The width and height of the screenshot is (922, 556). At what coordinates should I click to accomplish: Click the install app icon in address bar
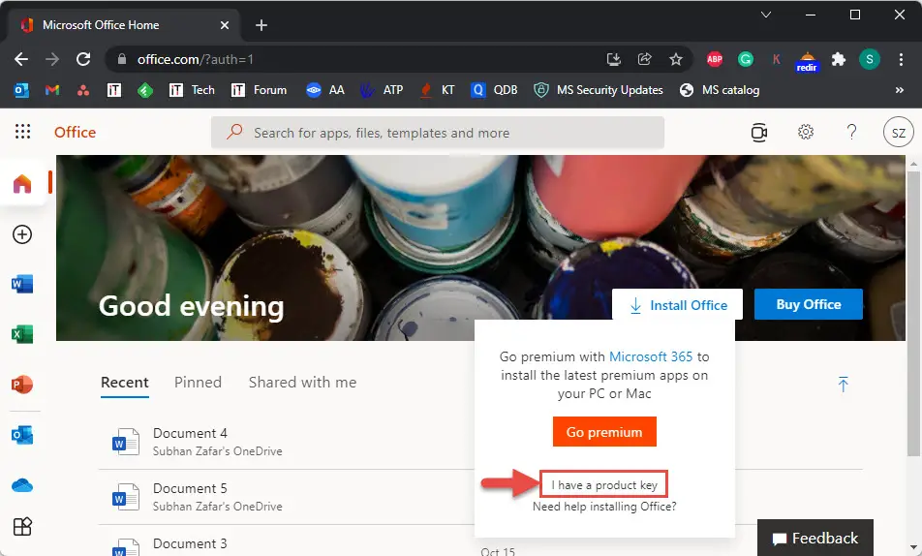pyautogui.click(x=614, y=59)
